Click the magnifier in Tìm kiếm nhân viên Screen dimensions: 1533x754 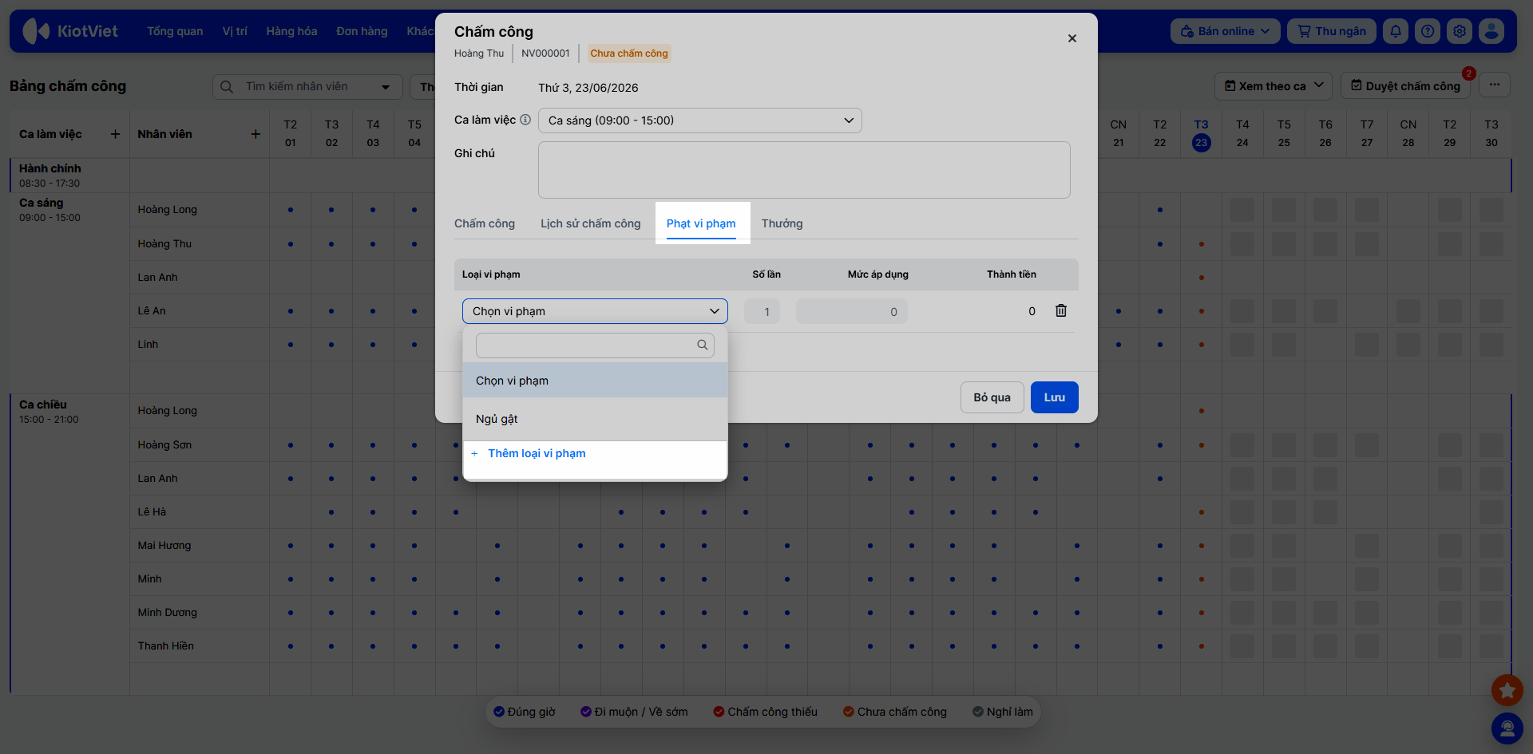pos(227,86)
